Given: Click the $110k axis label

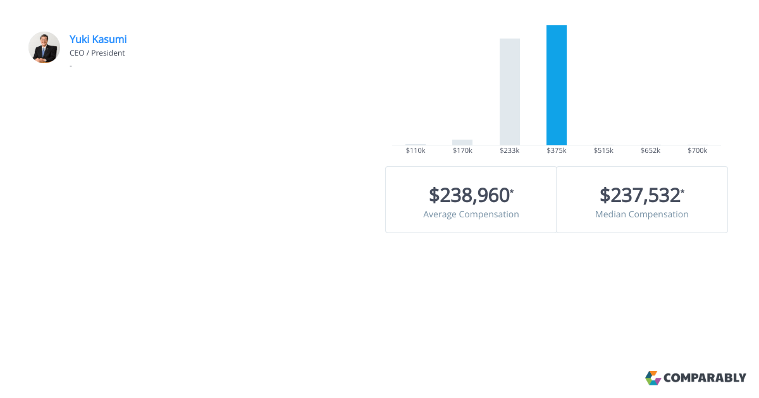Looking at the screenshot, I should coord(416,150).
